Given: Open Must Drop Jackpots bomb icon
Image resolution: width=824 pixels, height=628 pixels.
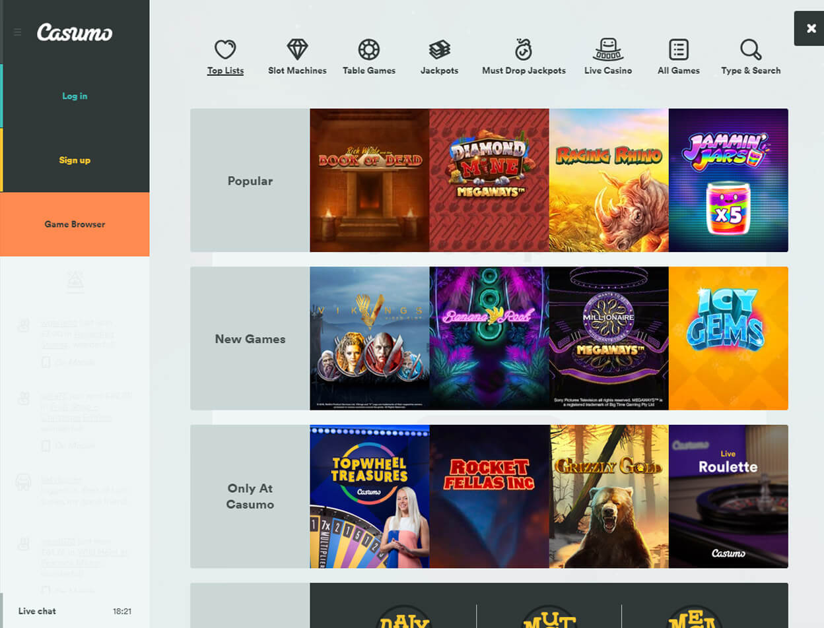Looking at the screenshot, I should [x=524, y=49].
